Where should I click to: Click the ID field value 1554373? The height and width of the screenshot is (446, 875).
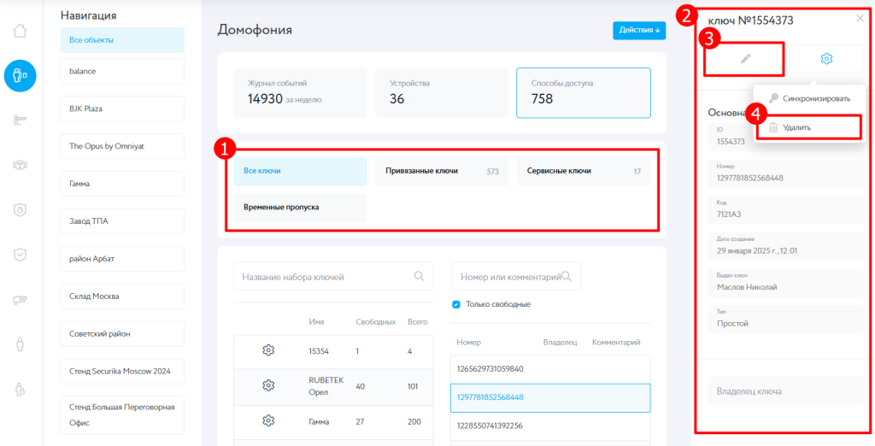[731, 142]
